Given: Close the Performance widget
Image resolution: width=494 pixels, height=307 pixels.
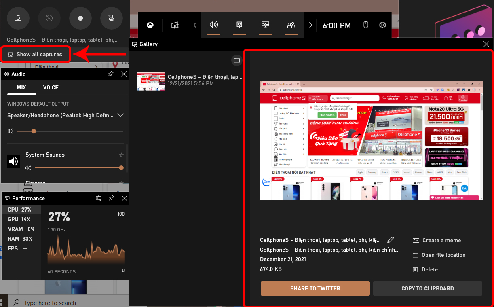Looking at the screenshot, I should click(125, 198).
